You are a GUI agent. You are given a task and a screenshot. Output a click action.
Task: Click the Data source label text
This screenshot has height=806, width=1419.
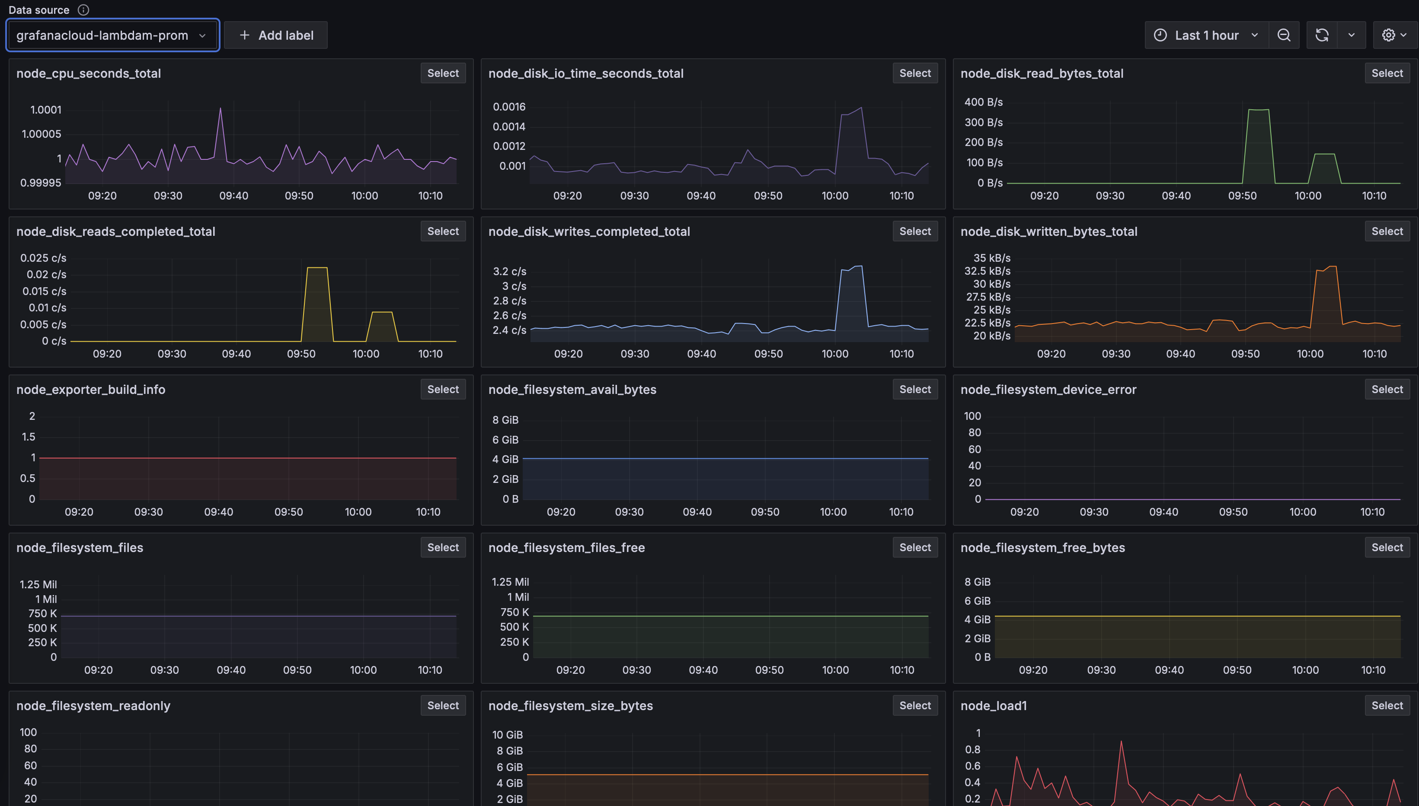coord(39,10)
